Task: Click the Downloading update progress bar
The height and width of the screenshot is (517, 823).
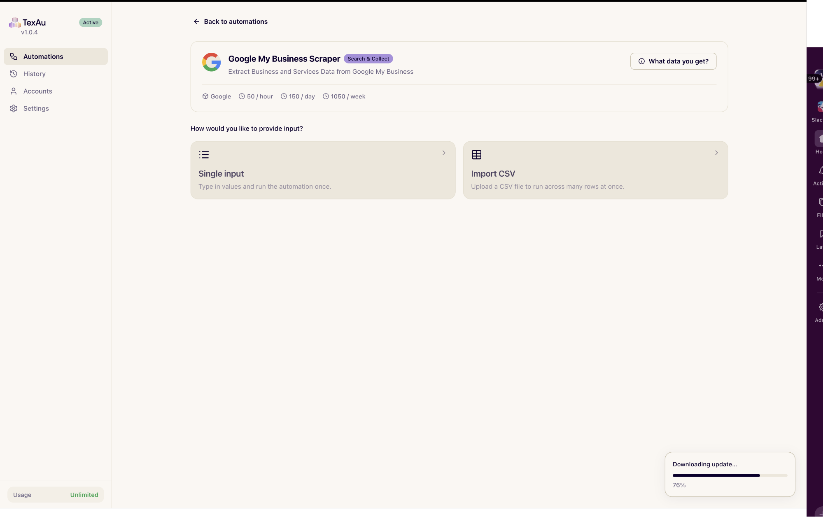Action: point(730,475)
